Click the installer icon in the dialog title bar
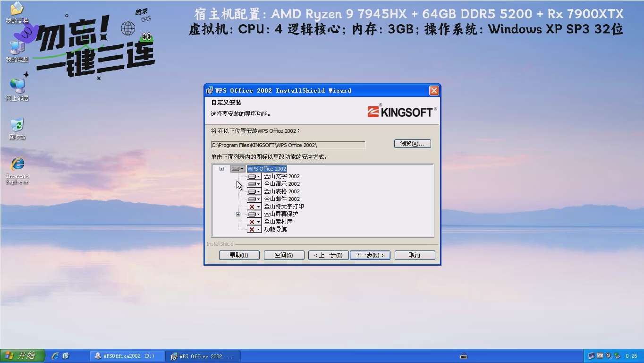 click(210, 90)
